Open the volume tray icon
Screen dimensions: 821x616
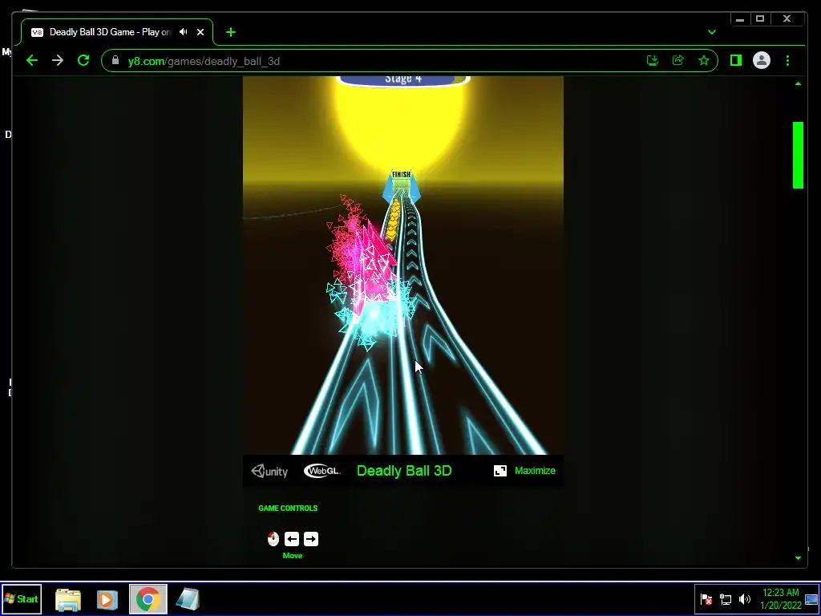pyautogui.click(x=745, y=599)
